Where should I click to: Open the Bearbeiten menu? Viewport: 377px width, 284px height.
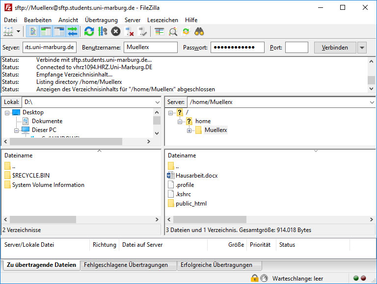click(x=38, y=20)
